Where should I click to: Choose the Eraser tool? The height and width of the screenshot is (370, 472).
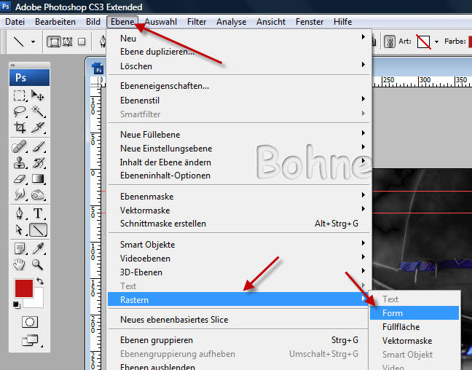tap(20, 178)
